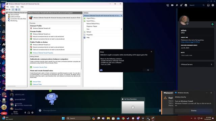Expand the Monitoring tree node
The height and width of the screenshot is (121, 216).
[7, 21]
